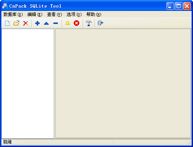Click the blue up-triangle icon
This screenshot has height=147, width=193.
47,23
